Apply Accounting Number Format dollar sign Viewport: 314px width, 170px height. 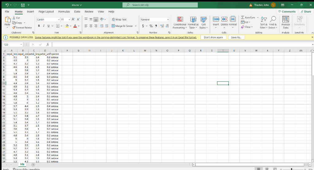tap(143, 26)
